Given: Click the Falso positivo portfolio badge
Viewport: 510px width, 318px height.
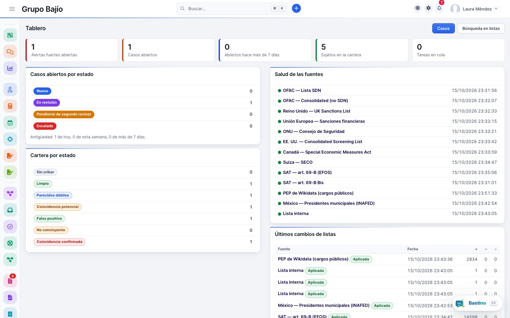Looking at the screenshot, I should point(49,218).
